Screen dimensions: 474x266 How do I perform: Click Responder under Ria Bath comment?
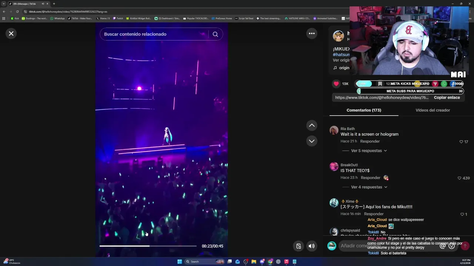click(370, 141)
